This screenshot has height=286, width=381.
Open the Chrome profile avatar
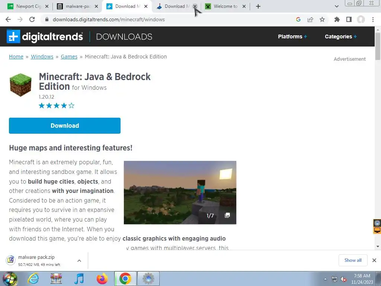coord(361,19)
